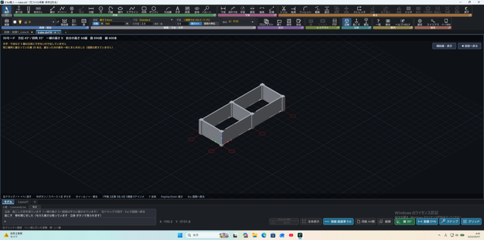Select the 引出線 leader line tool

click(168, 9)
